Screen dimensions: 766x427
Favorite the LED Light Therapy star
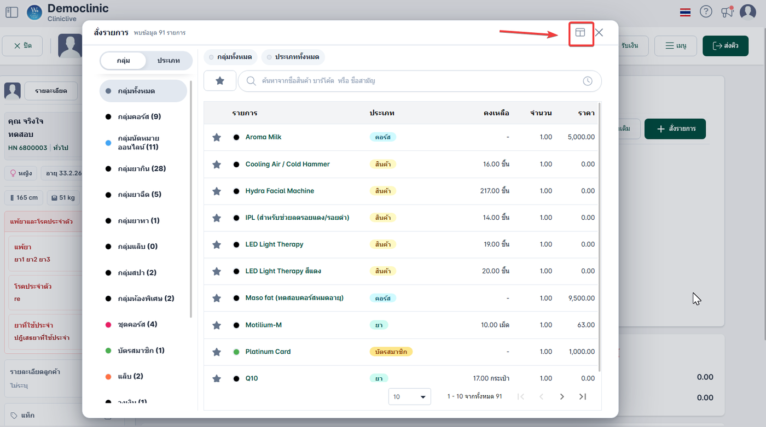217,244
